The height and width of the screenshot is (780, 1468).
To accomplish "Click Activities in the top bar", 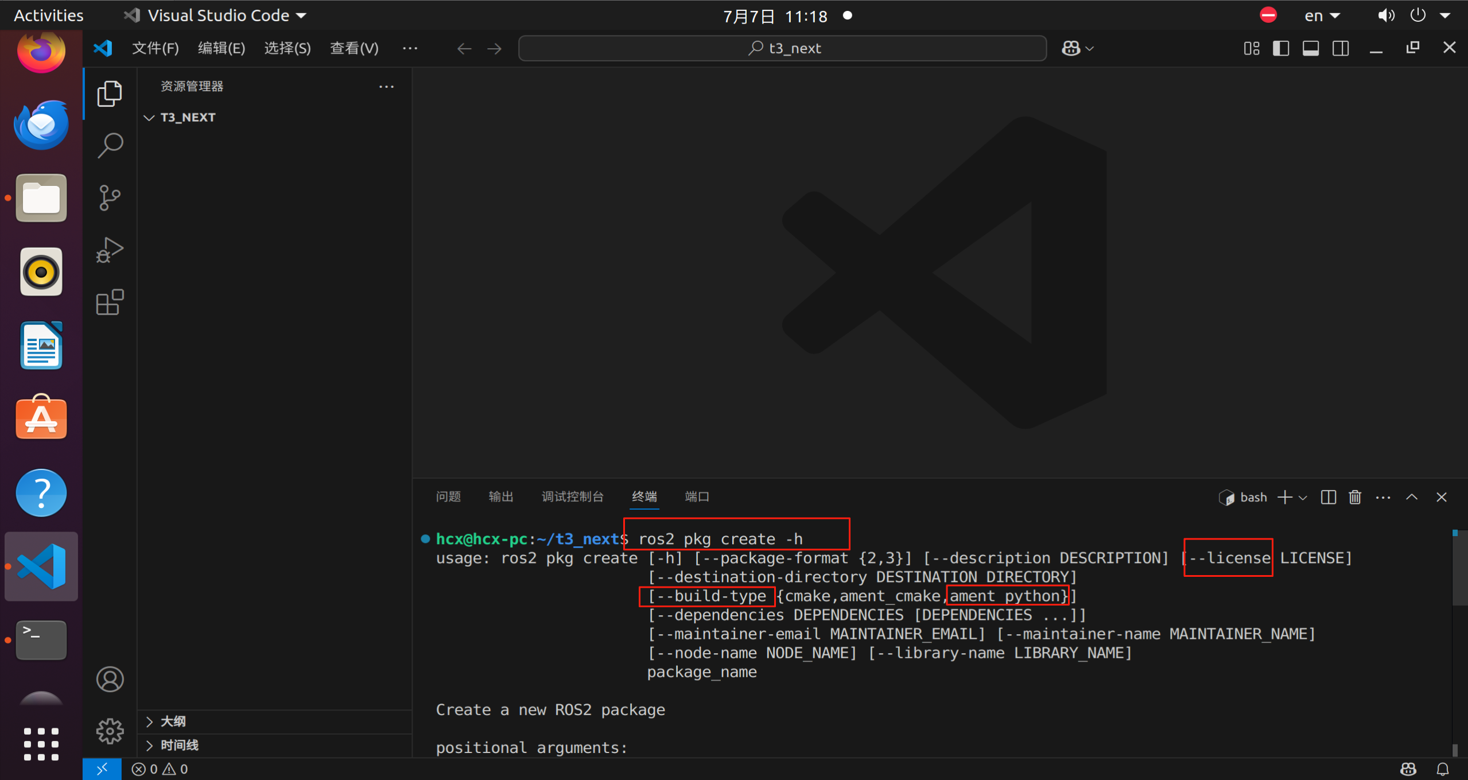I will coord(49,15).
